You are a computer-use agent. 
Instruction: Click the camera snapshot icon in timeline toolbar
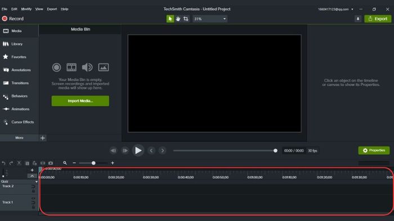pyautogui.click(x=51, y=163)
